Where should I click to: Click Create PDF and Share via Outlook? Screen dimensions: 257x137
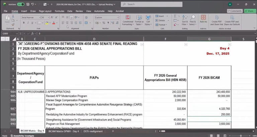coord(232,20)
